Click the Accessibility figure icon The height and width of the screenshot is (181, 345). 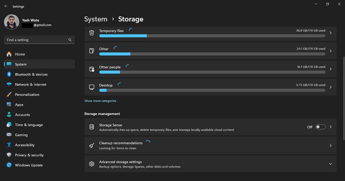click(x=9, y=145)
